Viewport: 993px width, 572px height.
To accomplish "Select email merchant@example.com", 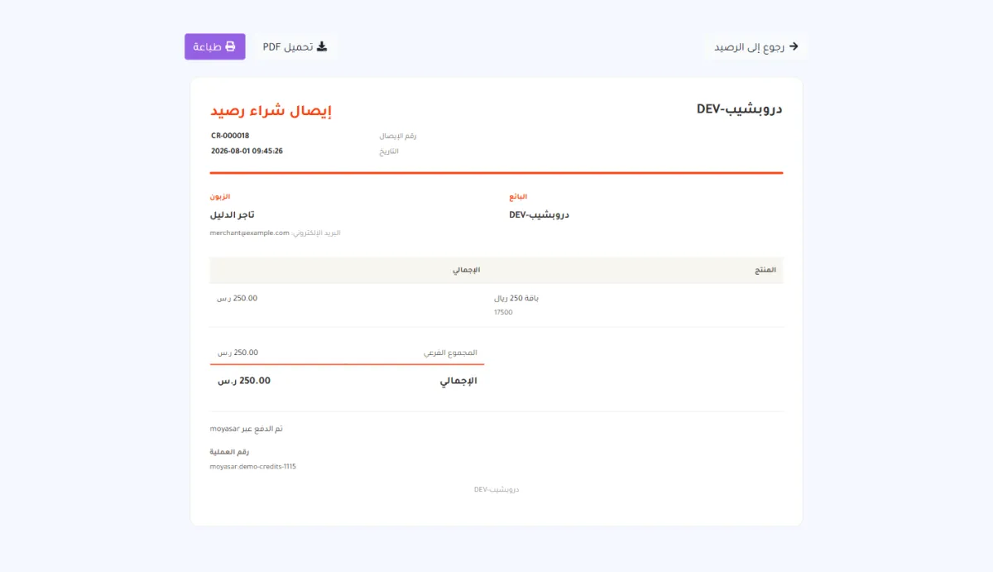I will pos(250,233).
